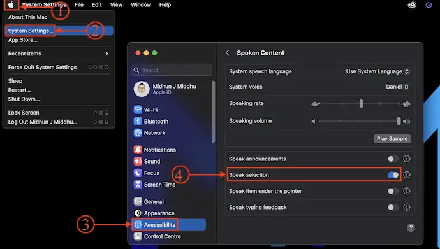Go back with Spoken Content chevron
This screenshot has height=249, width=440.
tap(227, 53)
